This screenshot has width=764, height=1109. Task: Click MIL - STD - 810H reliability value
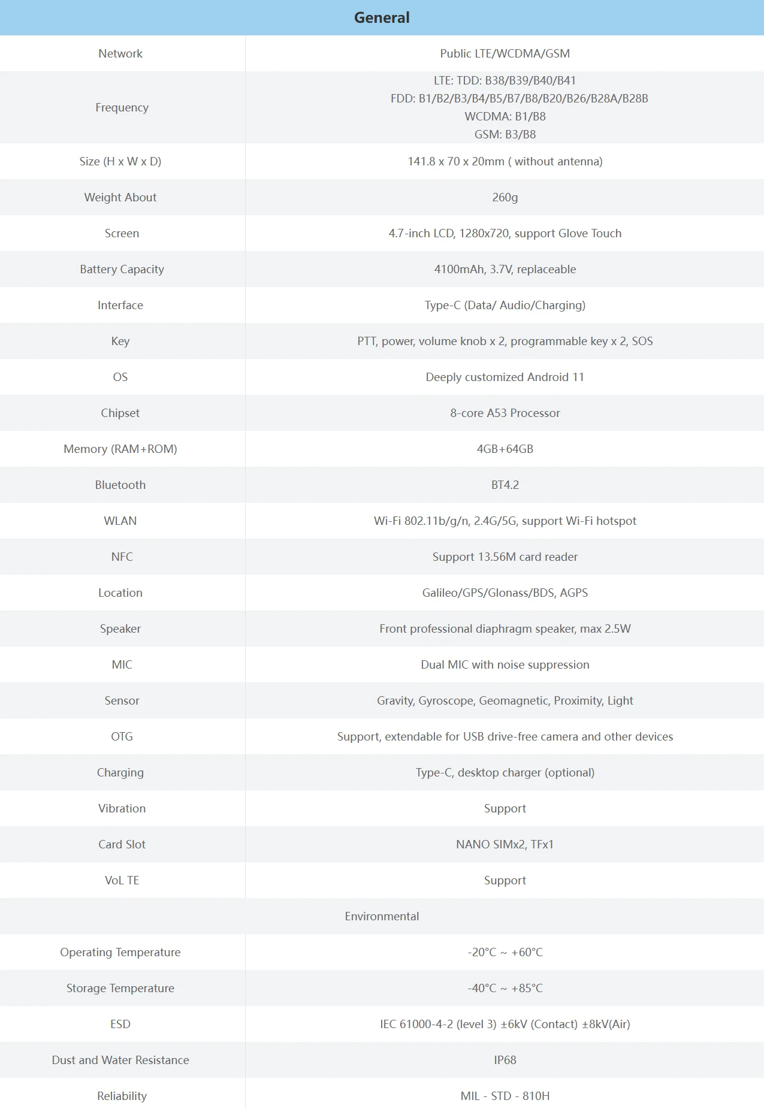(x=505, y=1096)
